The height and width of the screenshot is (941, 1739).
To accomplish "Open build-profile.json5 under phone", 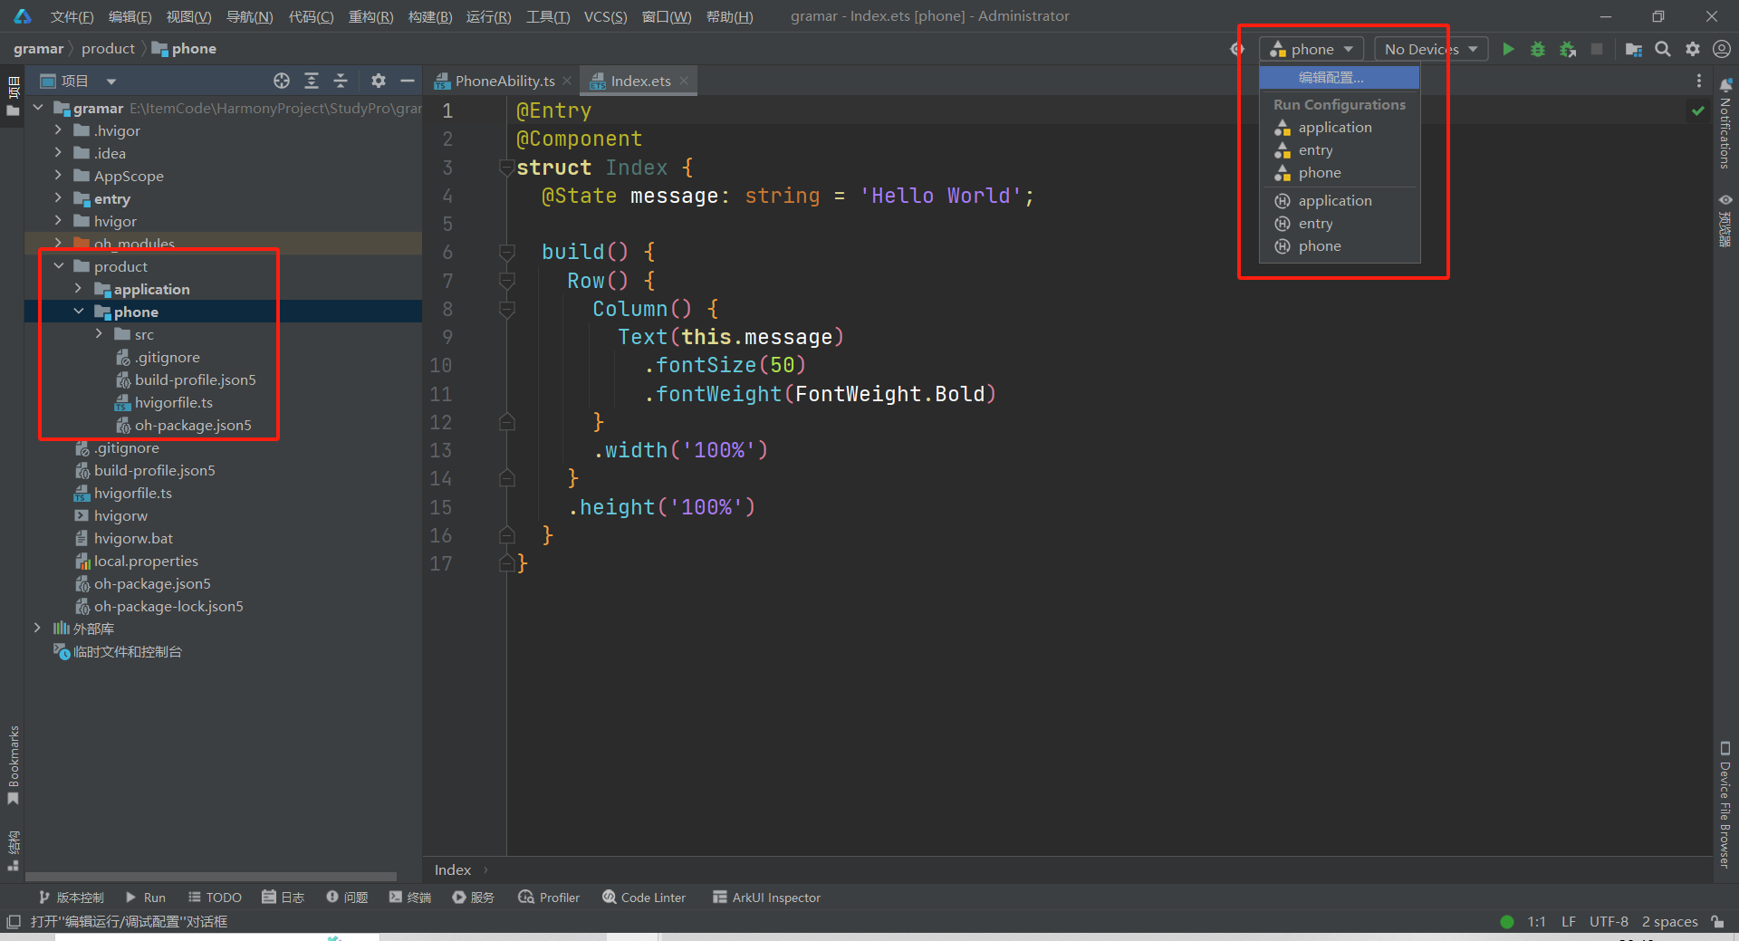I will point(195,379).
